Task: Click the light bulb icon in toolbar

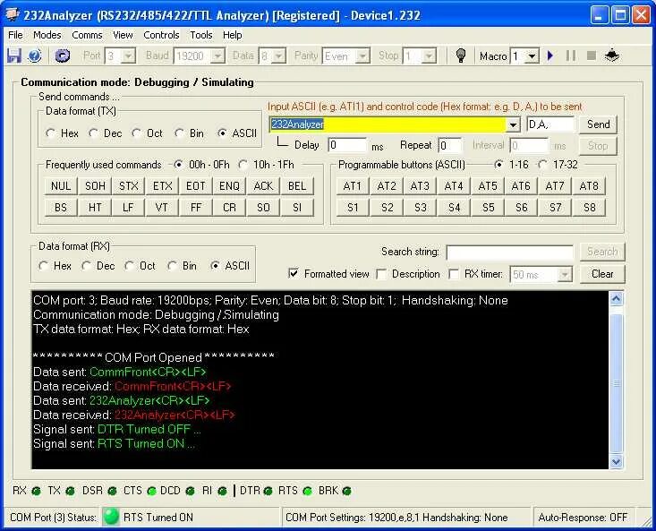Action: coord(461,56)
